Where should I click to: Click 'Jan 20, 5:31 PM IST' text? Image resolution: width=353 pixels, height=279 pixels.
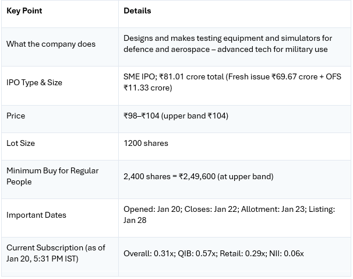click(42, 259)
